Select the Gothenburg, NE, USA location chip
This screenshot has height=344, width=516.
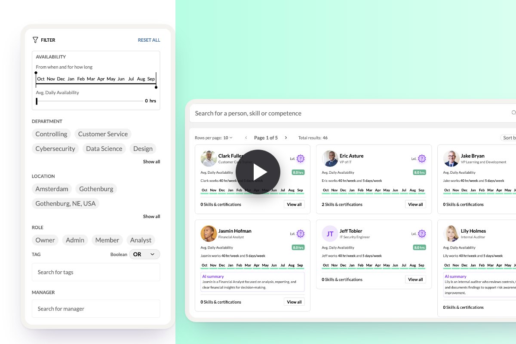(65, 203)
